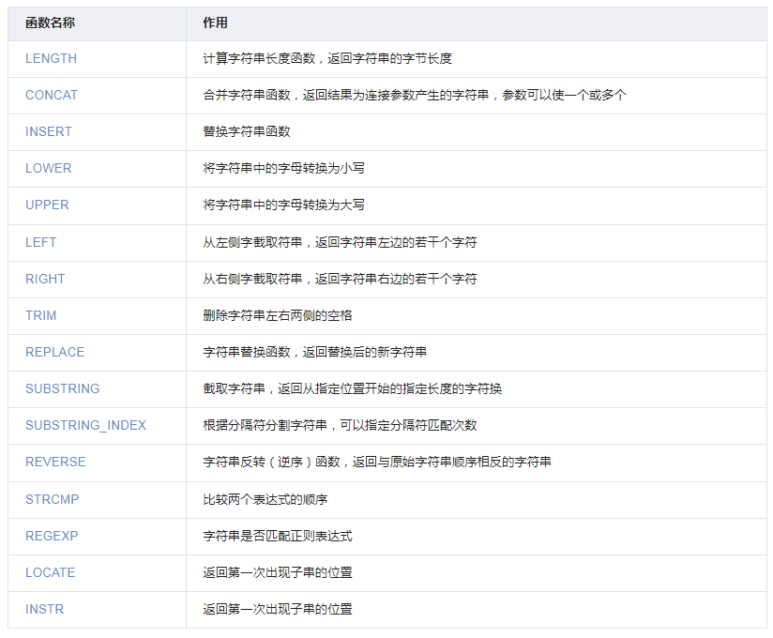773x638 pixels.
Task: Open the TRIM function link
Action: (x=39, y=315)
